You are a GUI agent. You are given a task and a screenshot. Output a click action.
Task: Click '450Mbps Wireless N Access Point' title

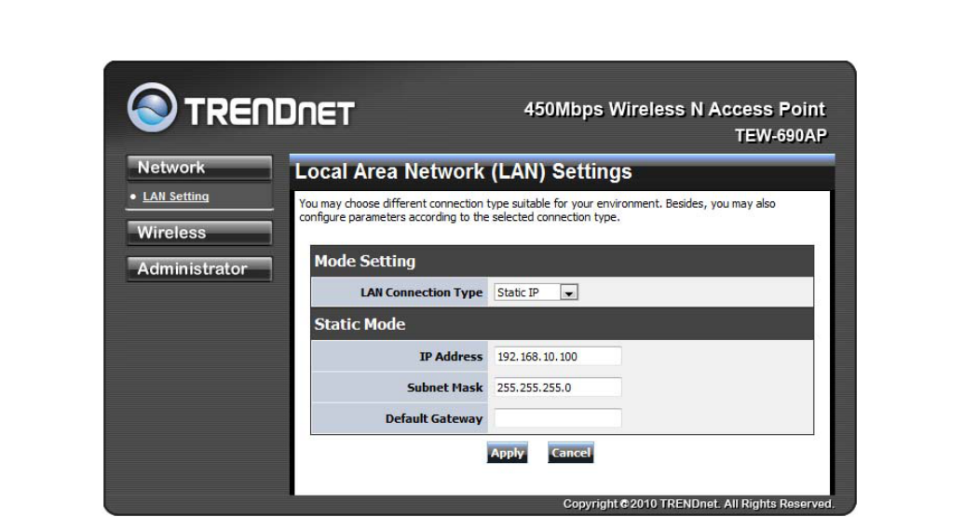(675, 110)
